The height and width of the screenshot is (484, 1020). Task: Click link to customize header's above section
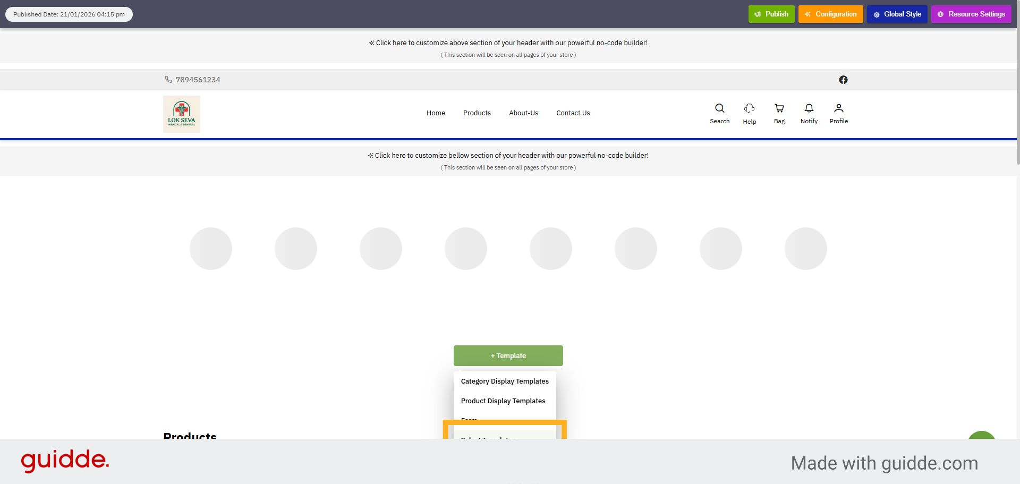click(508, 43)
